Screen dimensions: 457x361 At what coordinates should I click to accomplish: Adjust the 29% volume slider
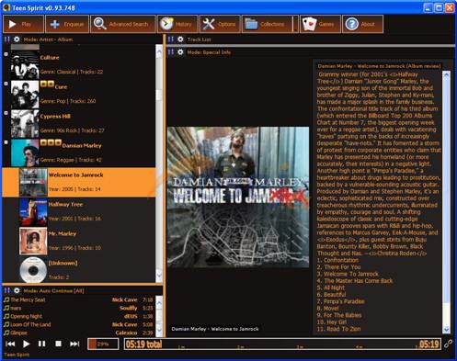(x=103, y=344)
